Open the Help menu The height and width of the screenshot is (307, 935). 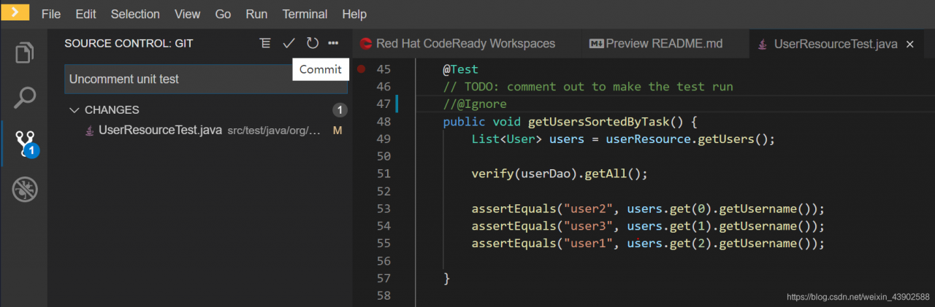point(354,14)
